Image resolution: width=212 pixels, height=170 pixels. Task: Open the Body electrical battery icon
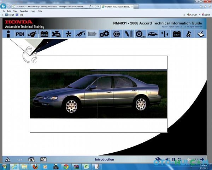click(177, 34)
